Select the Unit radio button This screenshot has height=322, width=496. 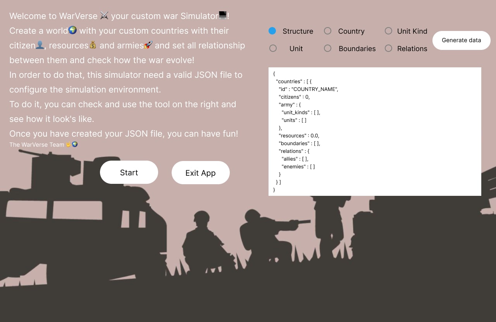tap(273, 48)
